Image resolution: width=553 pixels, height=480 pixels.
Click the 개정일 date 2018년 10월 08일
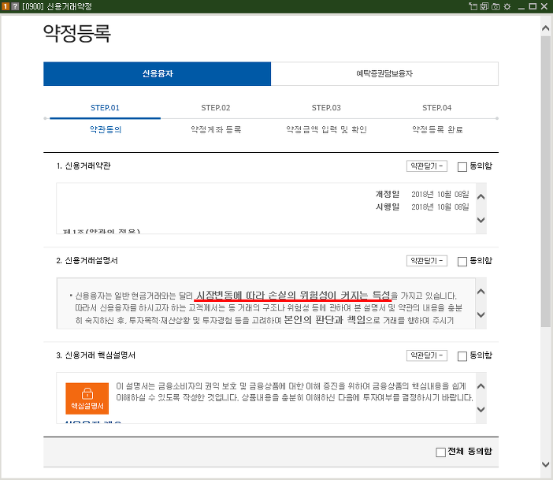[440, 195]
